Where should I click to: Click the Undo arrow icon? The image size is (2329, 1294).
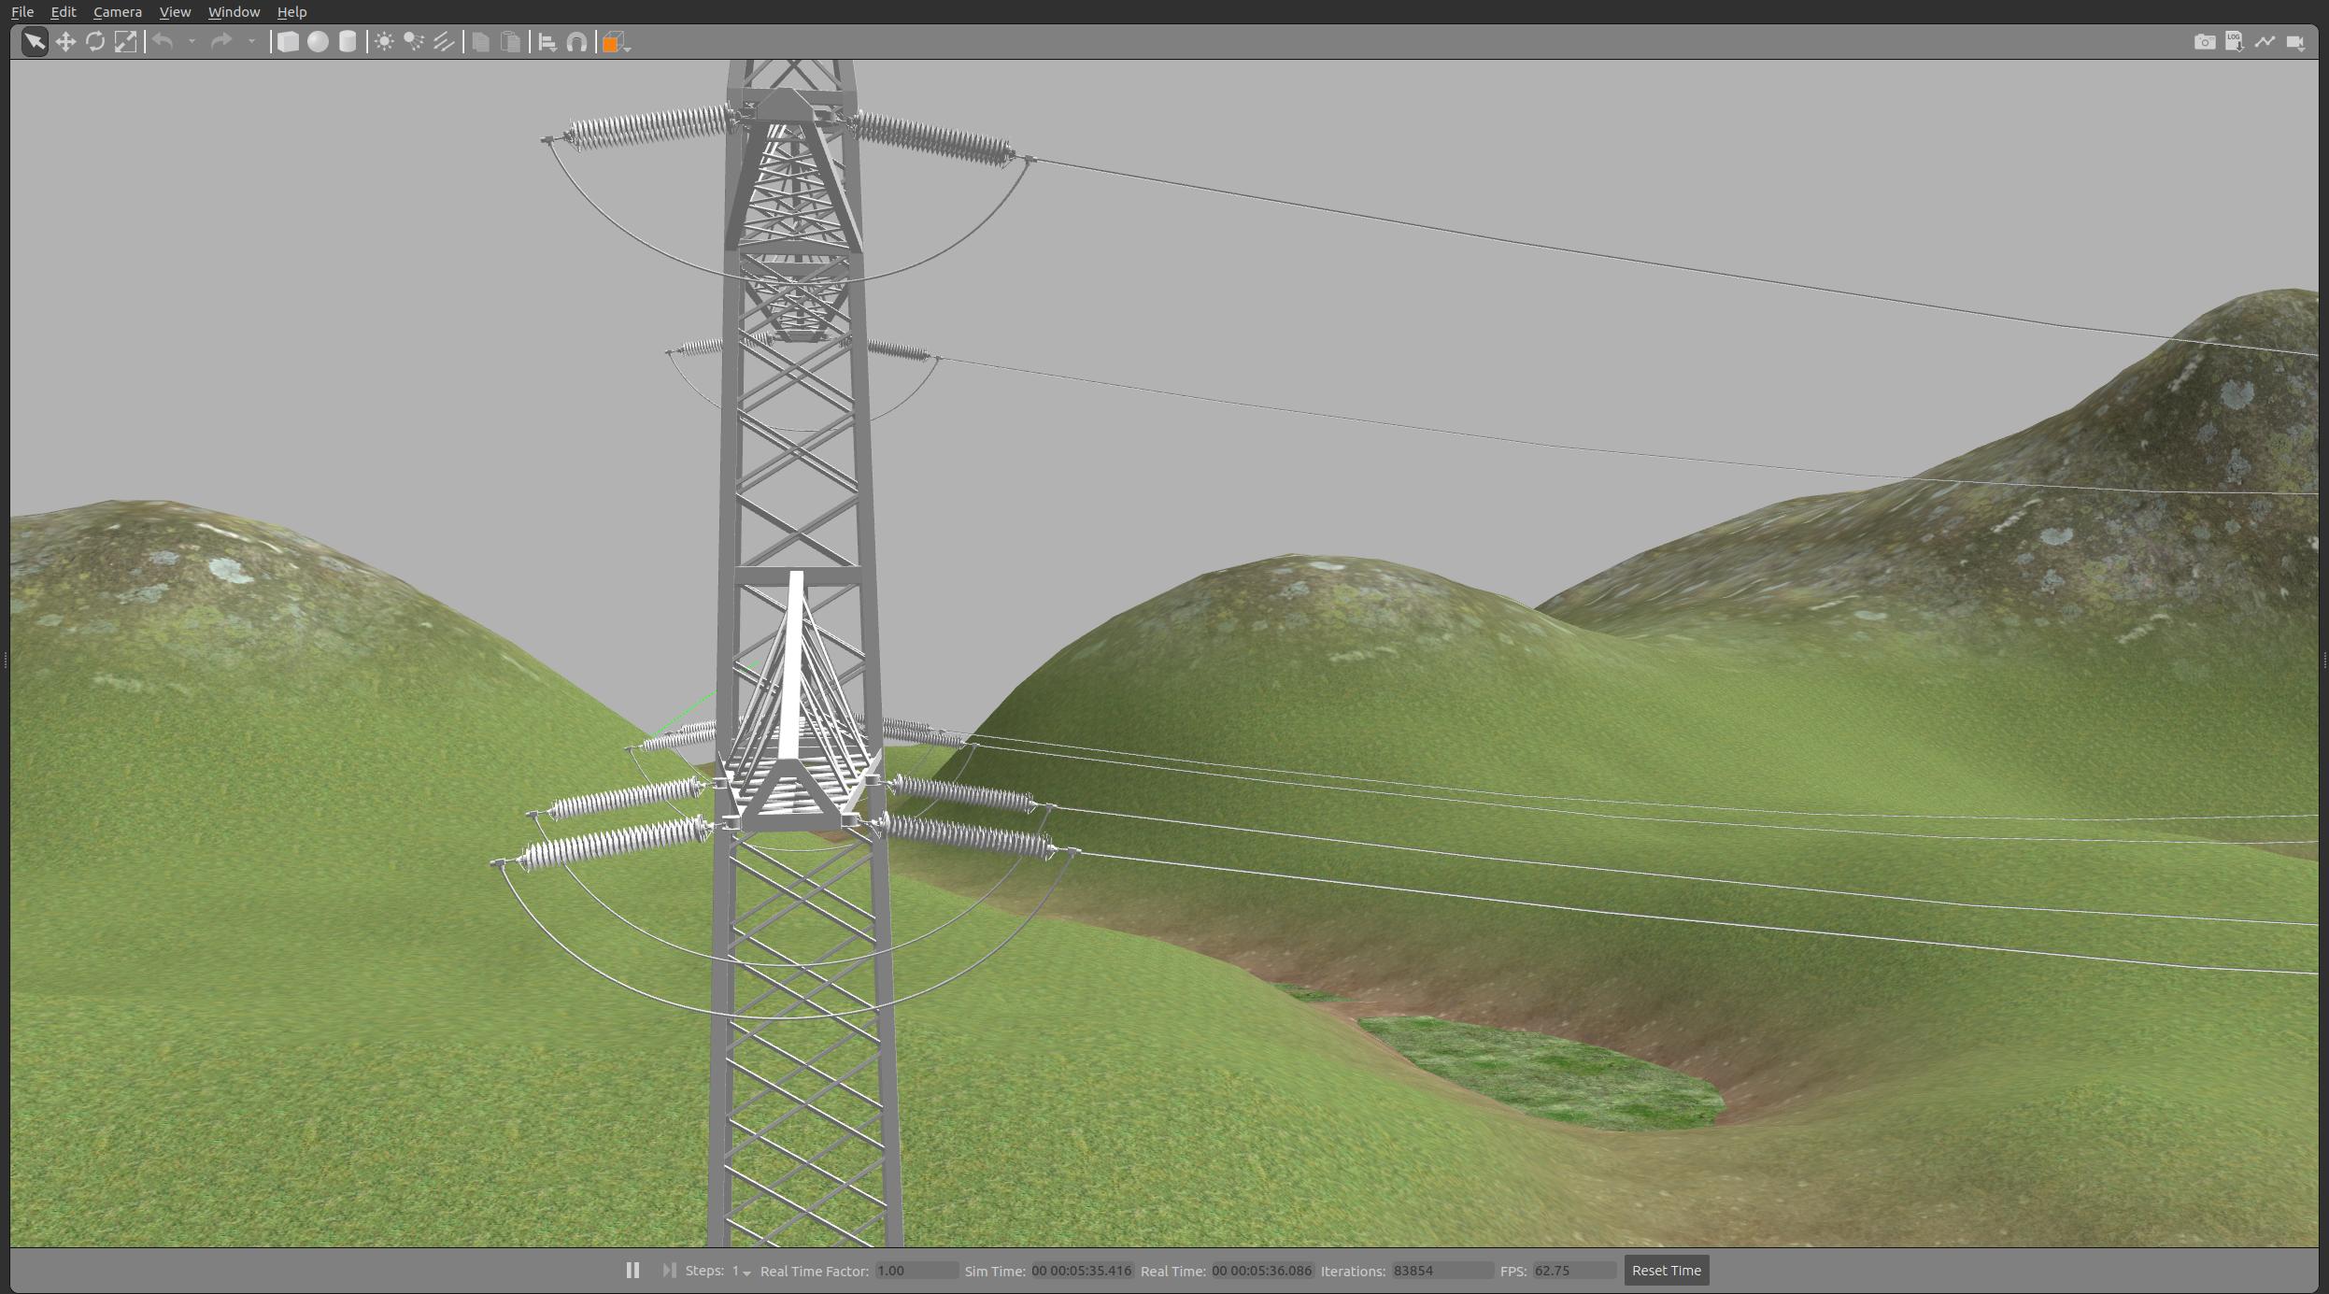(x=163, y=42)
